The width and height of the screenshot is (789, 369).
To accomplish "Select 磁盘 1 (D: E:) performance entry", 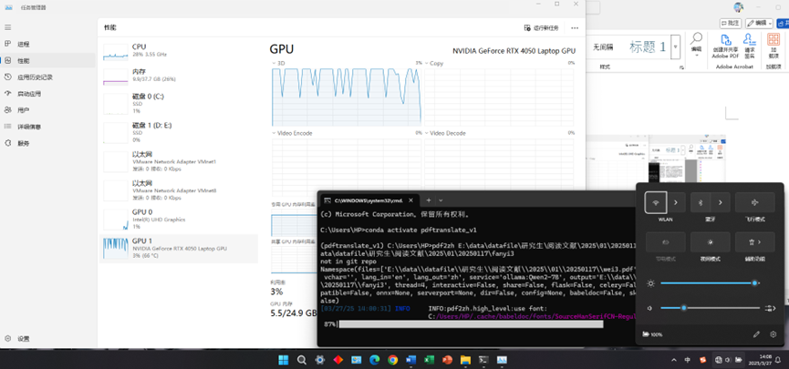I will tap(179, 133).
